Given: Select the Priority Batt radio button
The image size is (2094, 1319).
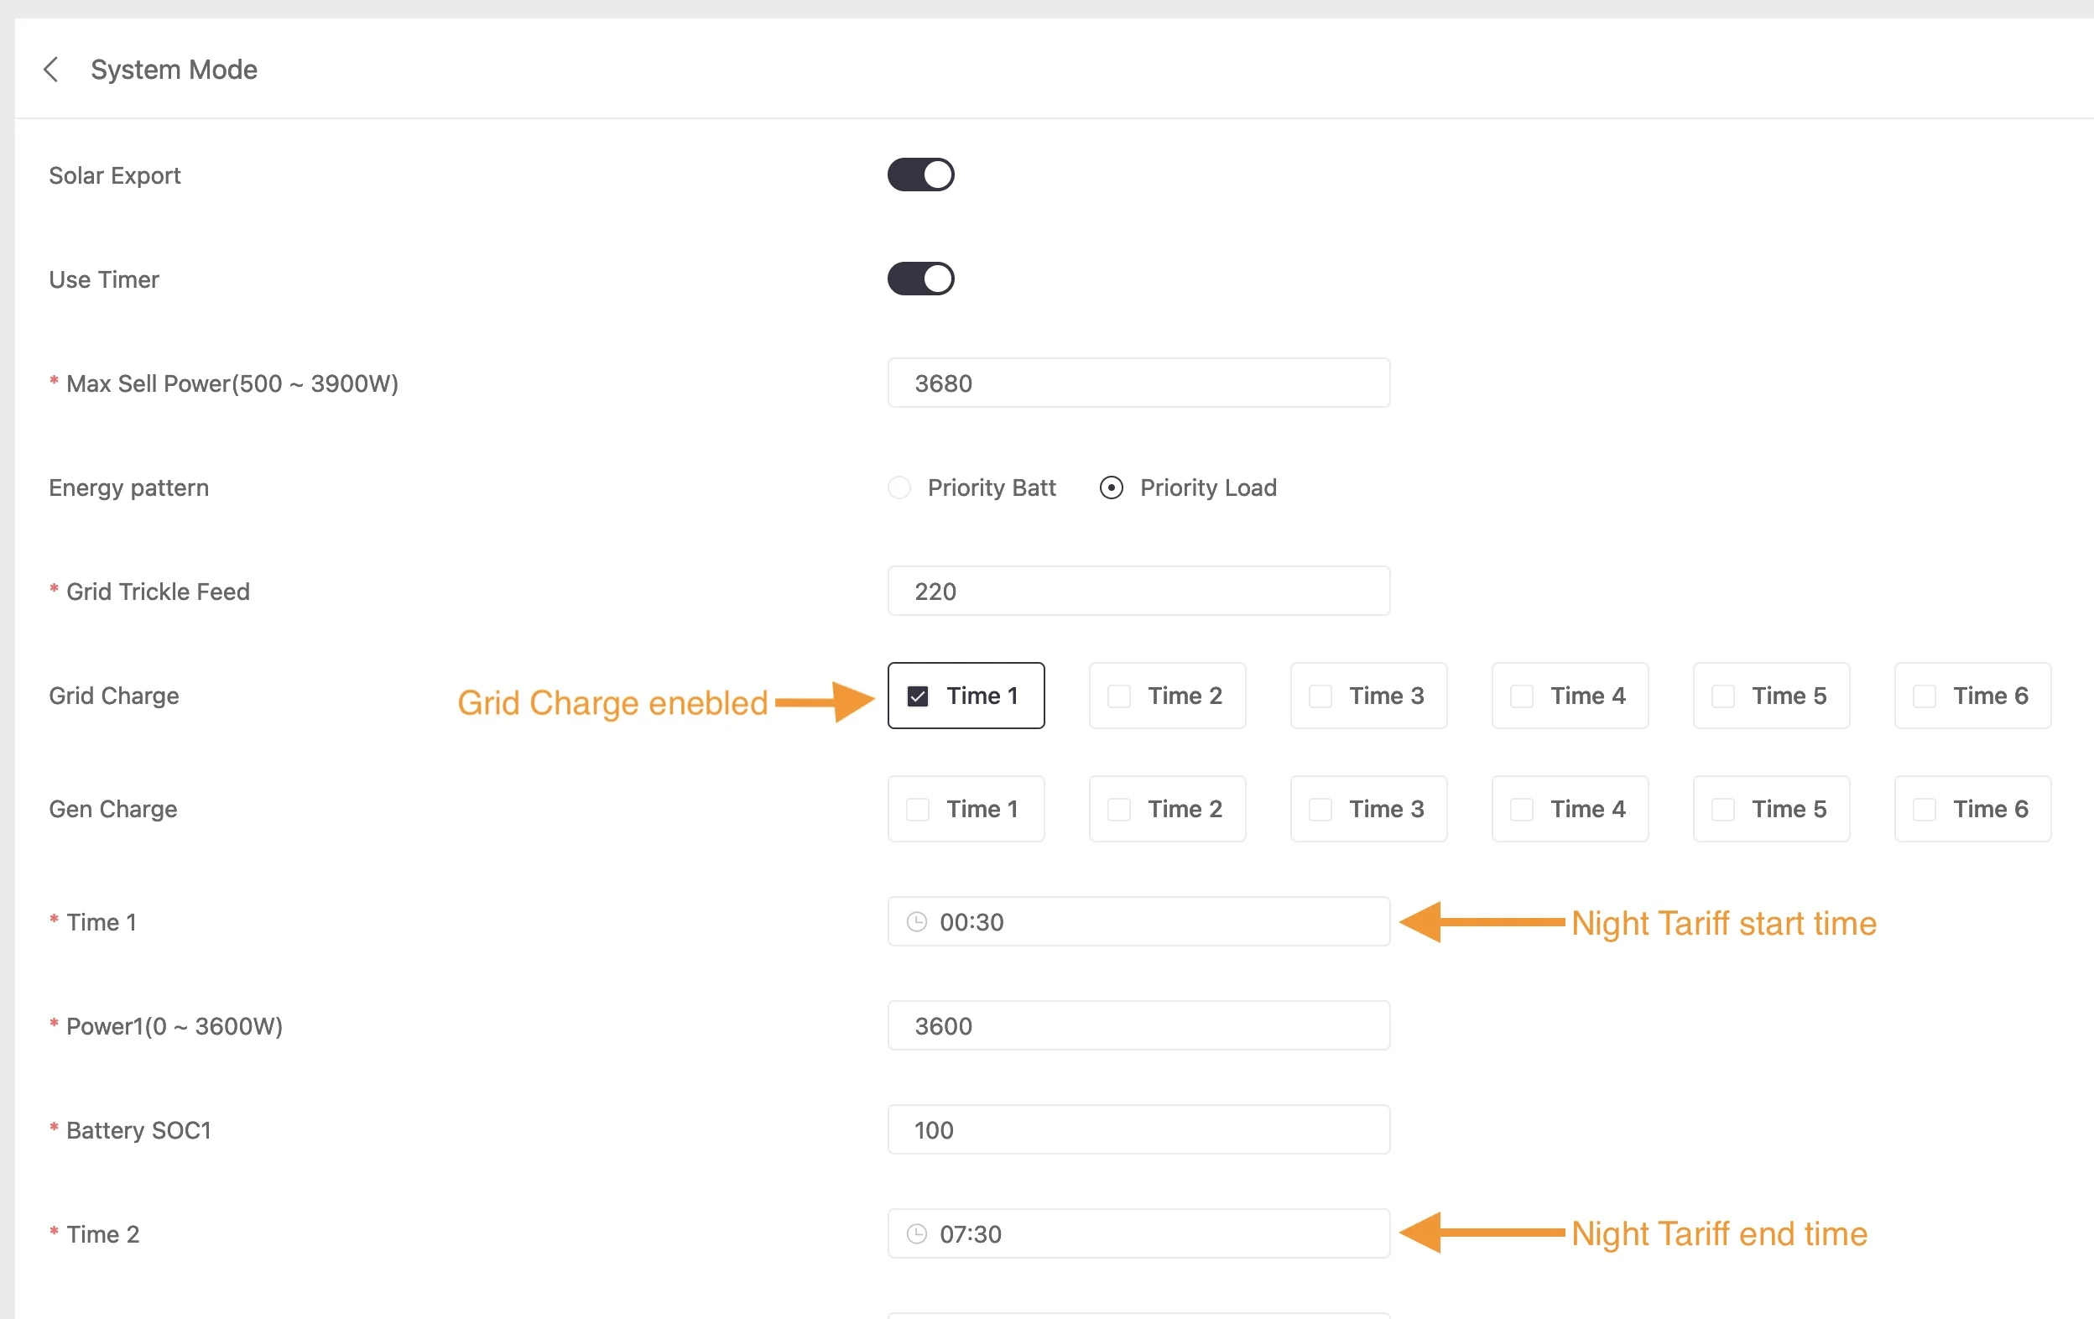Looking at the screenshot, I should [898, 487].
